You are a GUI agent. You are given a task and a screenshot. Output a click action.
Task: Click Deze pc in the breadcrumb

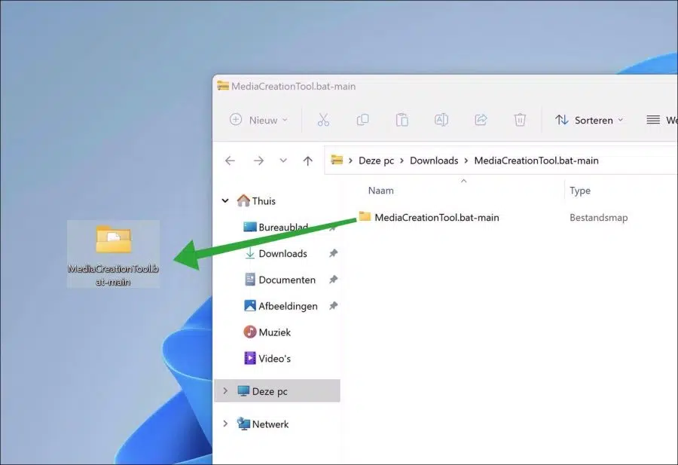tap(376, 161)
